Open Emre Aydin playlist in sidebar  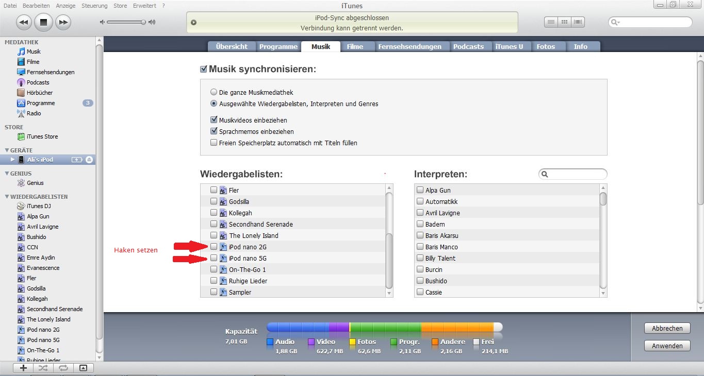41,258
